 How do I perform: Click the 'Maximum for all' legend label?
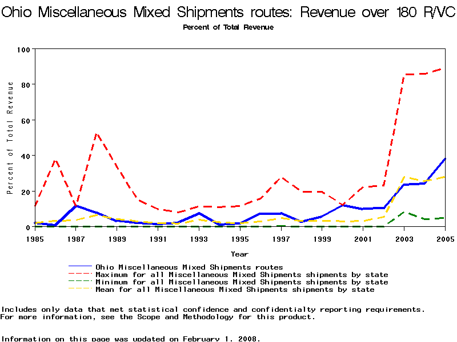pos(242,275)
